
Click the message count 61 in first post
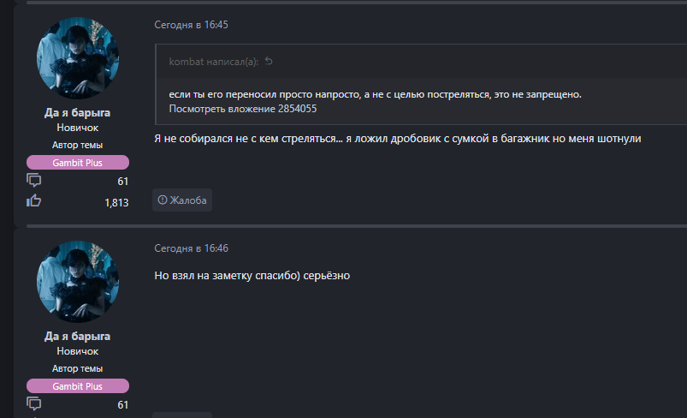122,182
